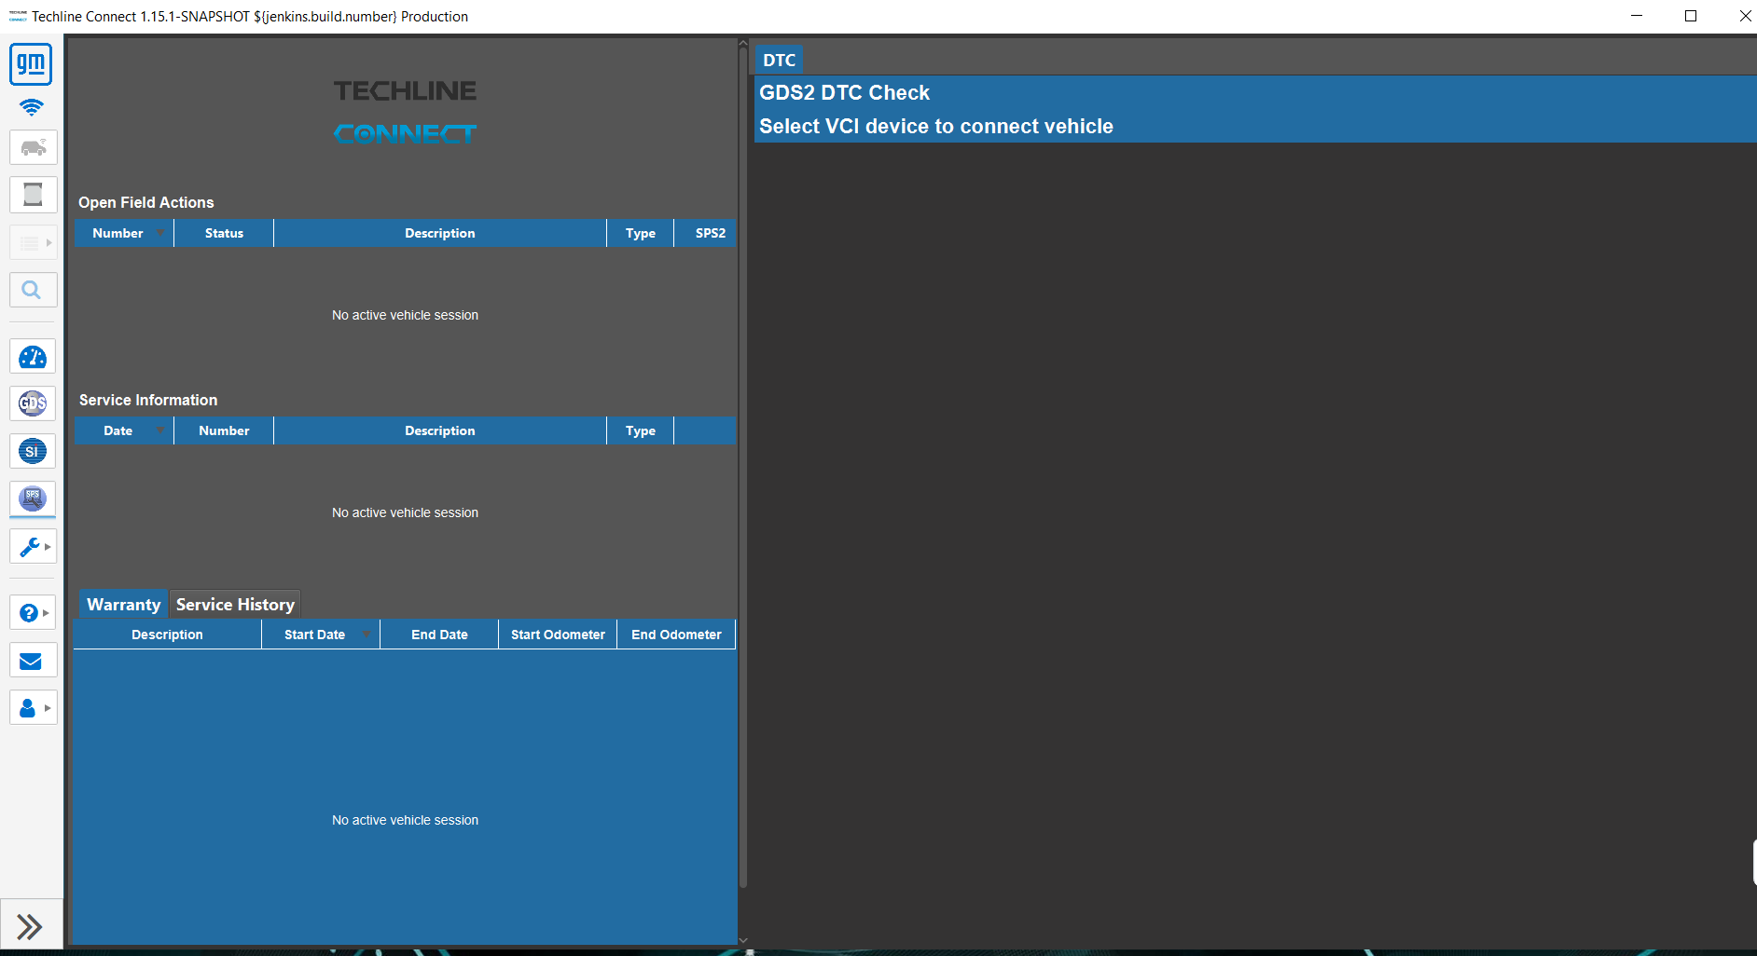The height and width of the screenshot is (956, 1757).
Task: Click the left panel vertical scrollbar
Action: pos(742,466)
